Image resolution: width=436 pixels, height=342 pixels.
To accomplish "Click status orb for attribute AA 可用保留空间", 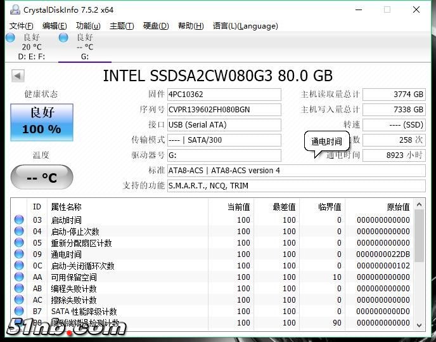I will coord(19,277).
